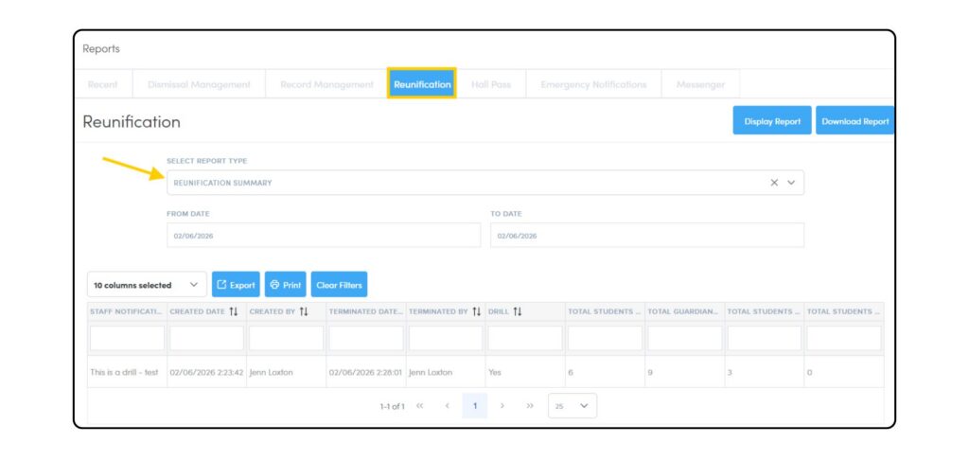Clear the selected report type with X icon

coord(773,183)
